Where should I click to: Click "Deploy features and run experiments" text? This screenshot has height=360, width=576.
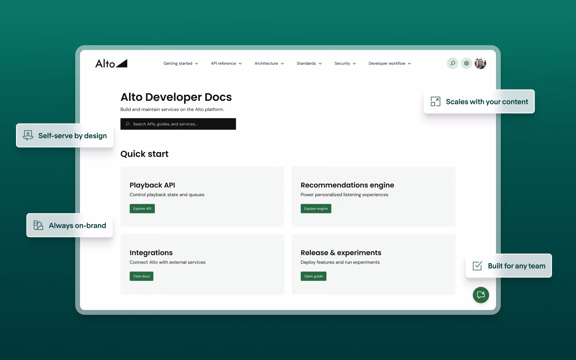pos(340,262)
